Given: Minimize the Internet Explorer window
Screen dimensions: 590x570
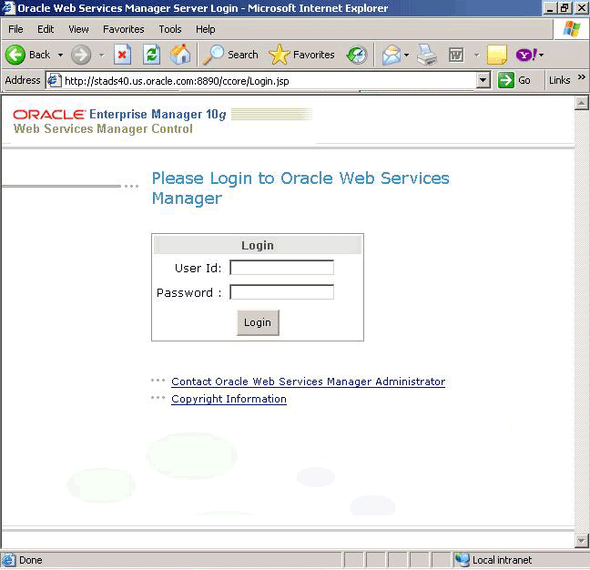Looking at the screenshot, I should click(x=550, y=8).
